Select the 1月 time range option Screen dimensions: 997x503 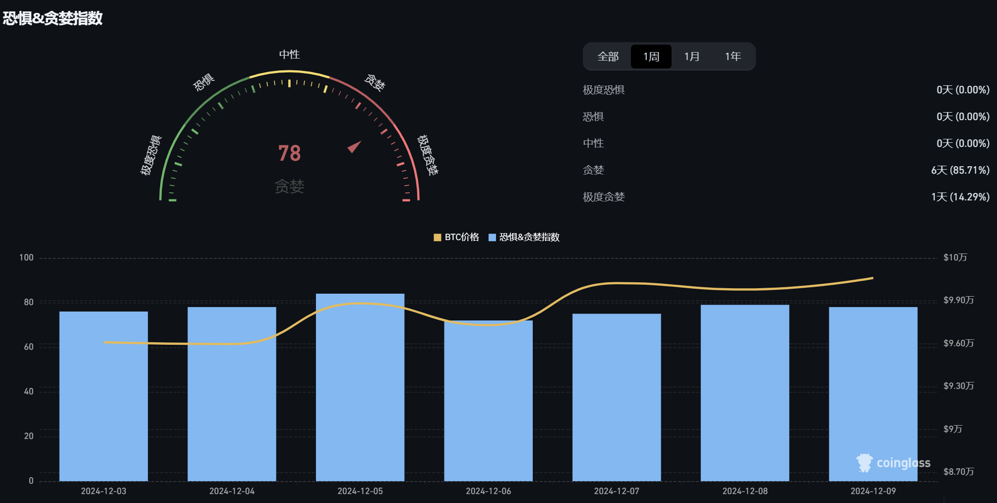click(x=691, y=56)
